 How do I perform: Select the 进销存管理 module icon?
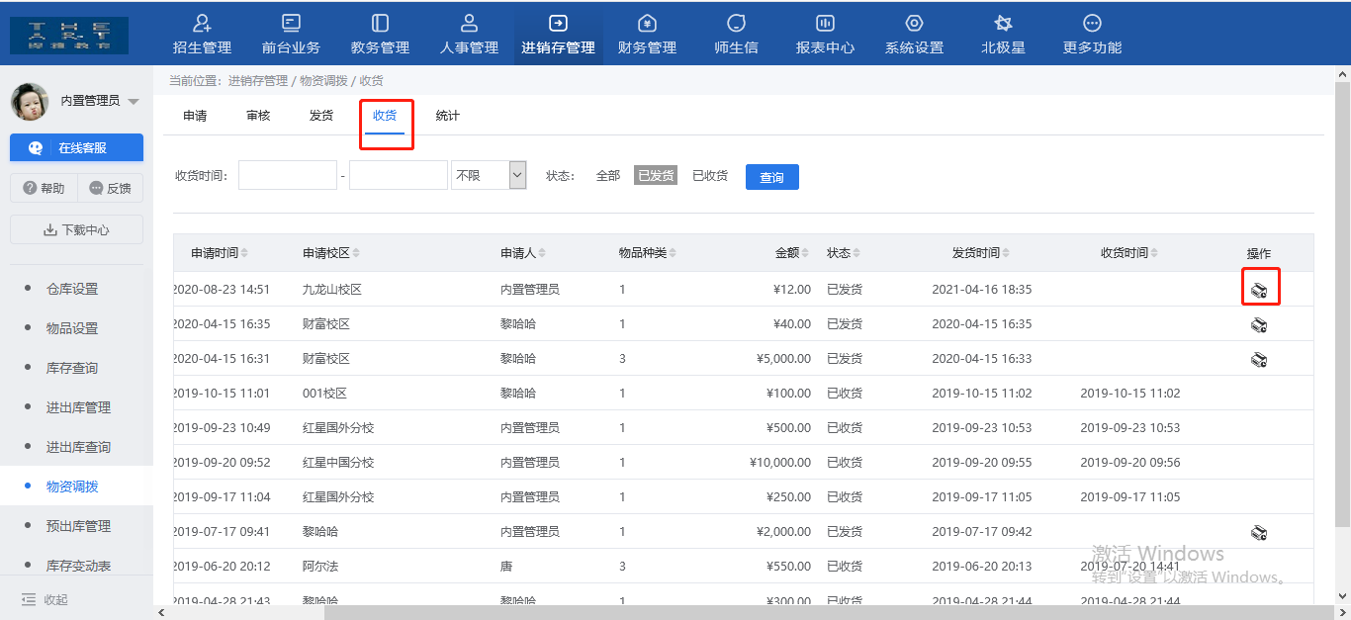pyautogui.click(x=558, y=23)
